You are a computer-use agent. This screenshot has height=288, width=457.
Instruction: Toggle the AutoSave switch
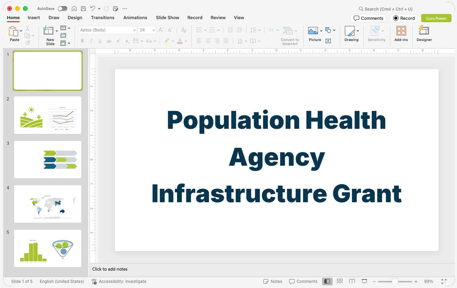(x=63, y=9)
